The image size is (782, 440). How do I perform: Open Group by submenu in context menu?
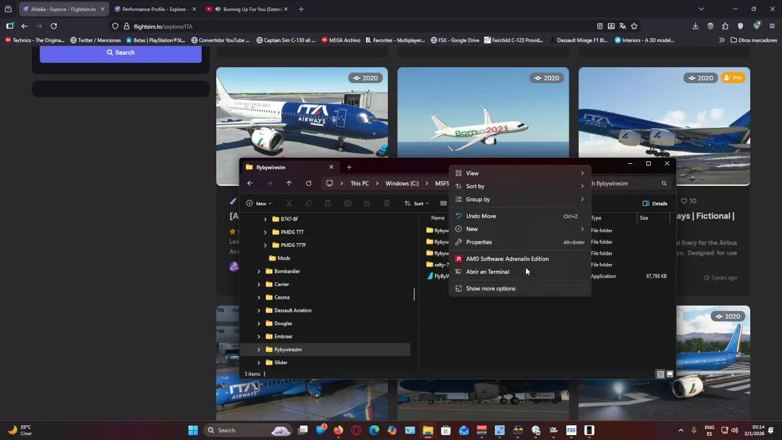(x=520, y=199)
